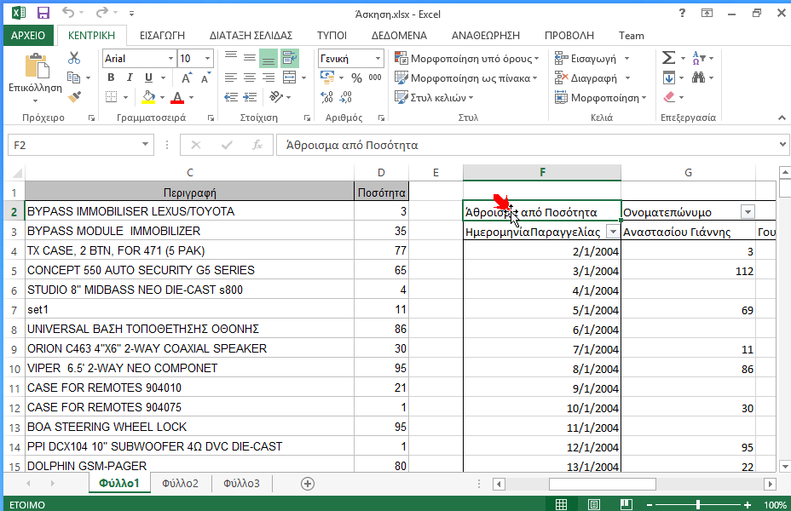The image size is (791, 511).
Task: Decrease decimal places
Action: tap(346, 97)
